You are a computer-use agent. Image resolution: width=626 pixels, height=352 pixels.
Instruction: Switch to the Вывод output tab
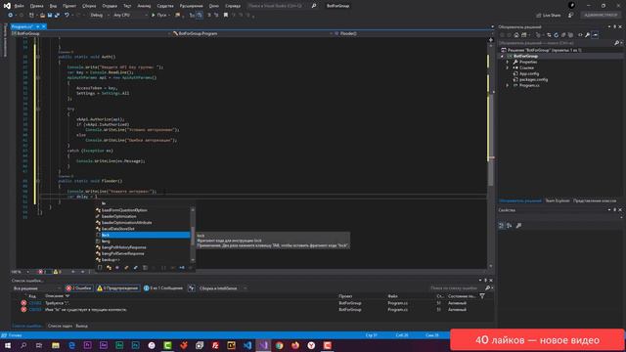coord(81,326)
